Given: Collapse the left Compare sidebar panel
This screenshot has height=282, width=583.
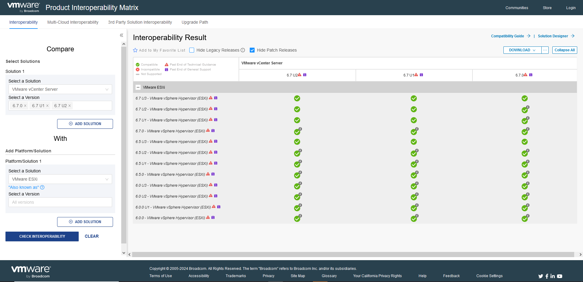Looking at the screenshot, I should [x=122, y=35].
